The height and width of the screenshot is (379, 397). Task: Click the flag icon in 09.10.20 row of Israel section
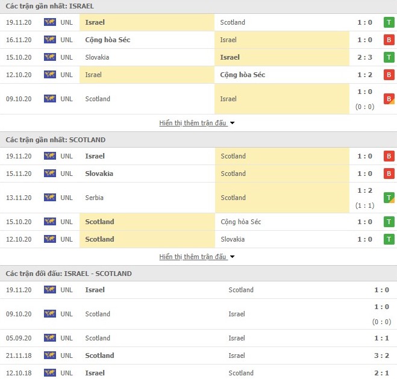(x=50, y=99)
